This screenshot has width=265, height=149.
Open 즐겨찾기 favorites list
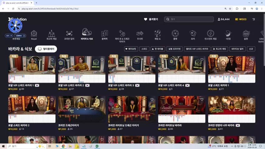pyautogui.click(x=151, y=19)
